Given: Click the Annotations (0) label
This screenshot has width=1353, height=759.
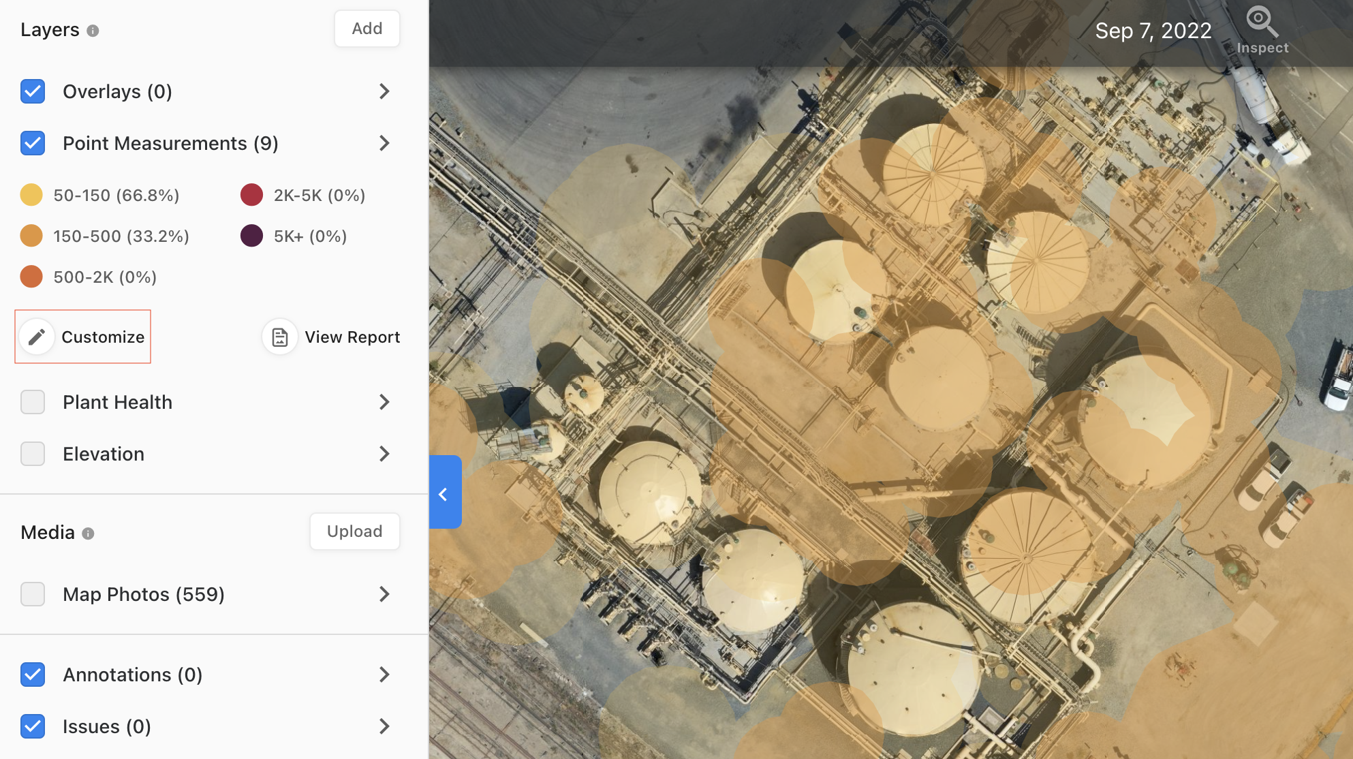Looking at the screenshot, I should click(x=133, y=675).
